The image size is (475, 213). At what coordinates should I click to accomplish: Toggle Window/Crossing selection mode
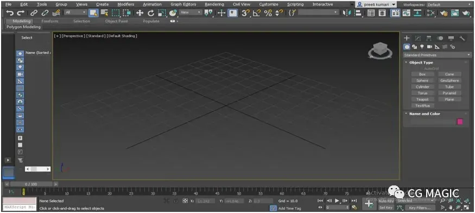point(127,13)
